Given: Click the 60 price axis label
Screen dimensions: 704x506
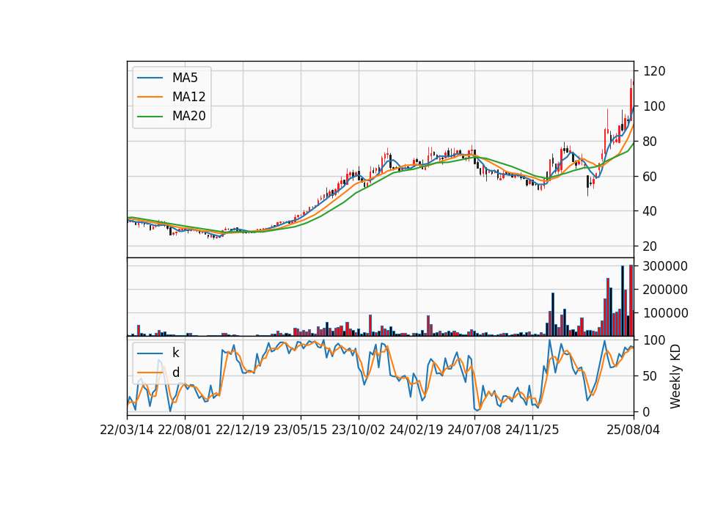Looking at the screenshot, I should click(651, 177).
